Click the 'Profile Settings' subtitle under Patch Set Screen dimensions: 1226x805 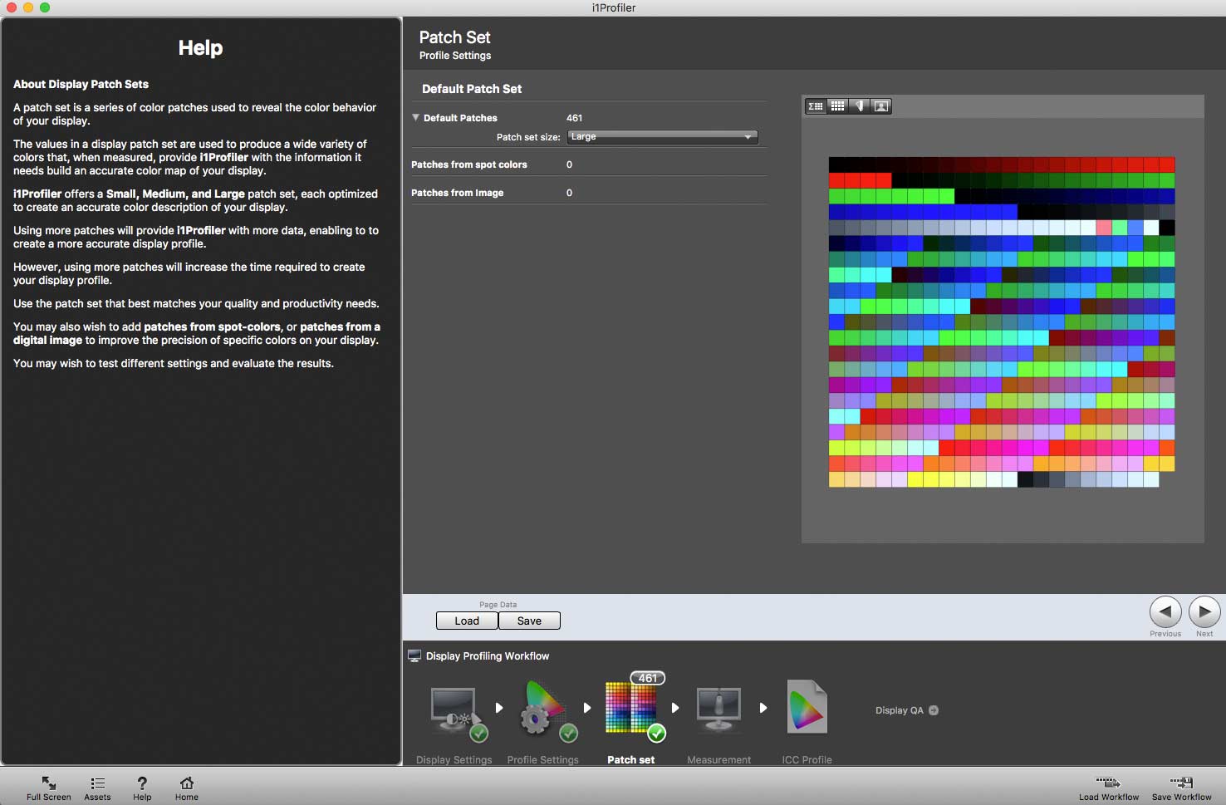tap(455, 56)
